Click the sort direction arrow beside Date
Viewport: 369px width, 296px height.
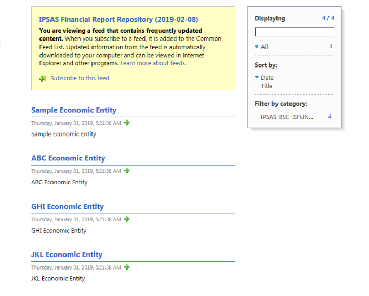pos(257,77)
